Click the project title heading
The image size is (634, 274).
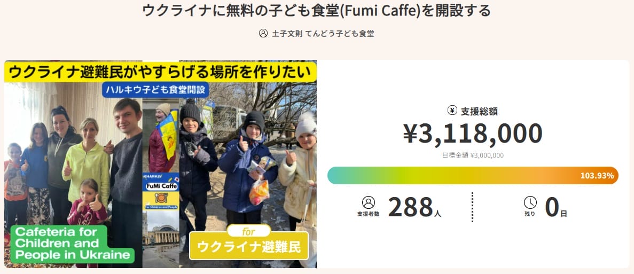coord(317,11)
